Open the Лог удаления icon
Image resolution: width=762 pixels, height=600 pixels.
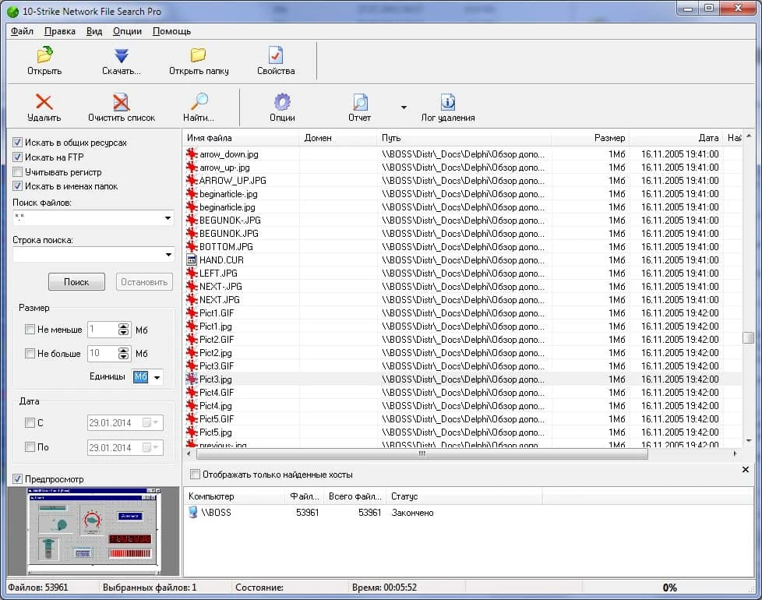pyautogui.click(x=447, y=102)
